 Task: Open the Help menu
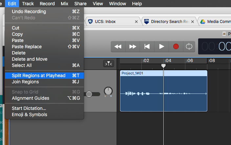[137, 4]
